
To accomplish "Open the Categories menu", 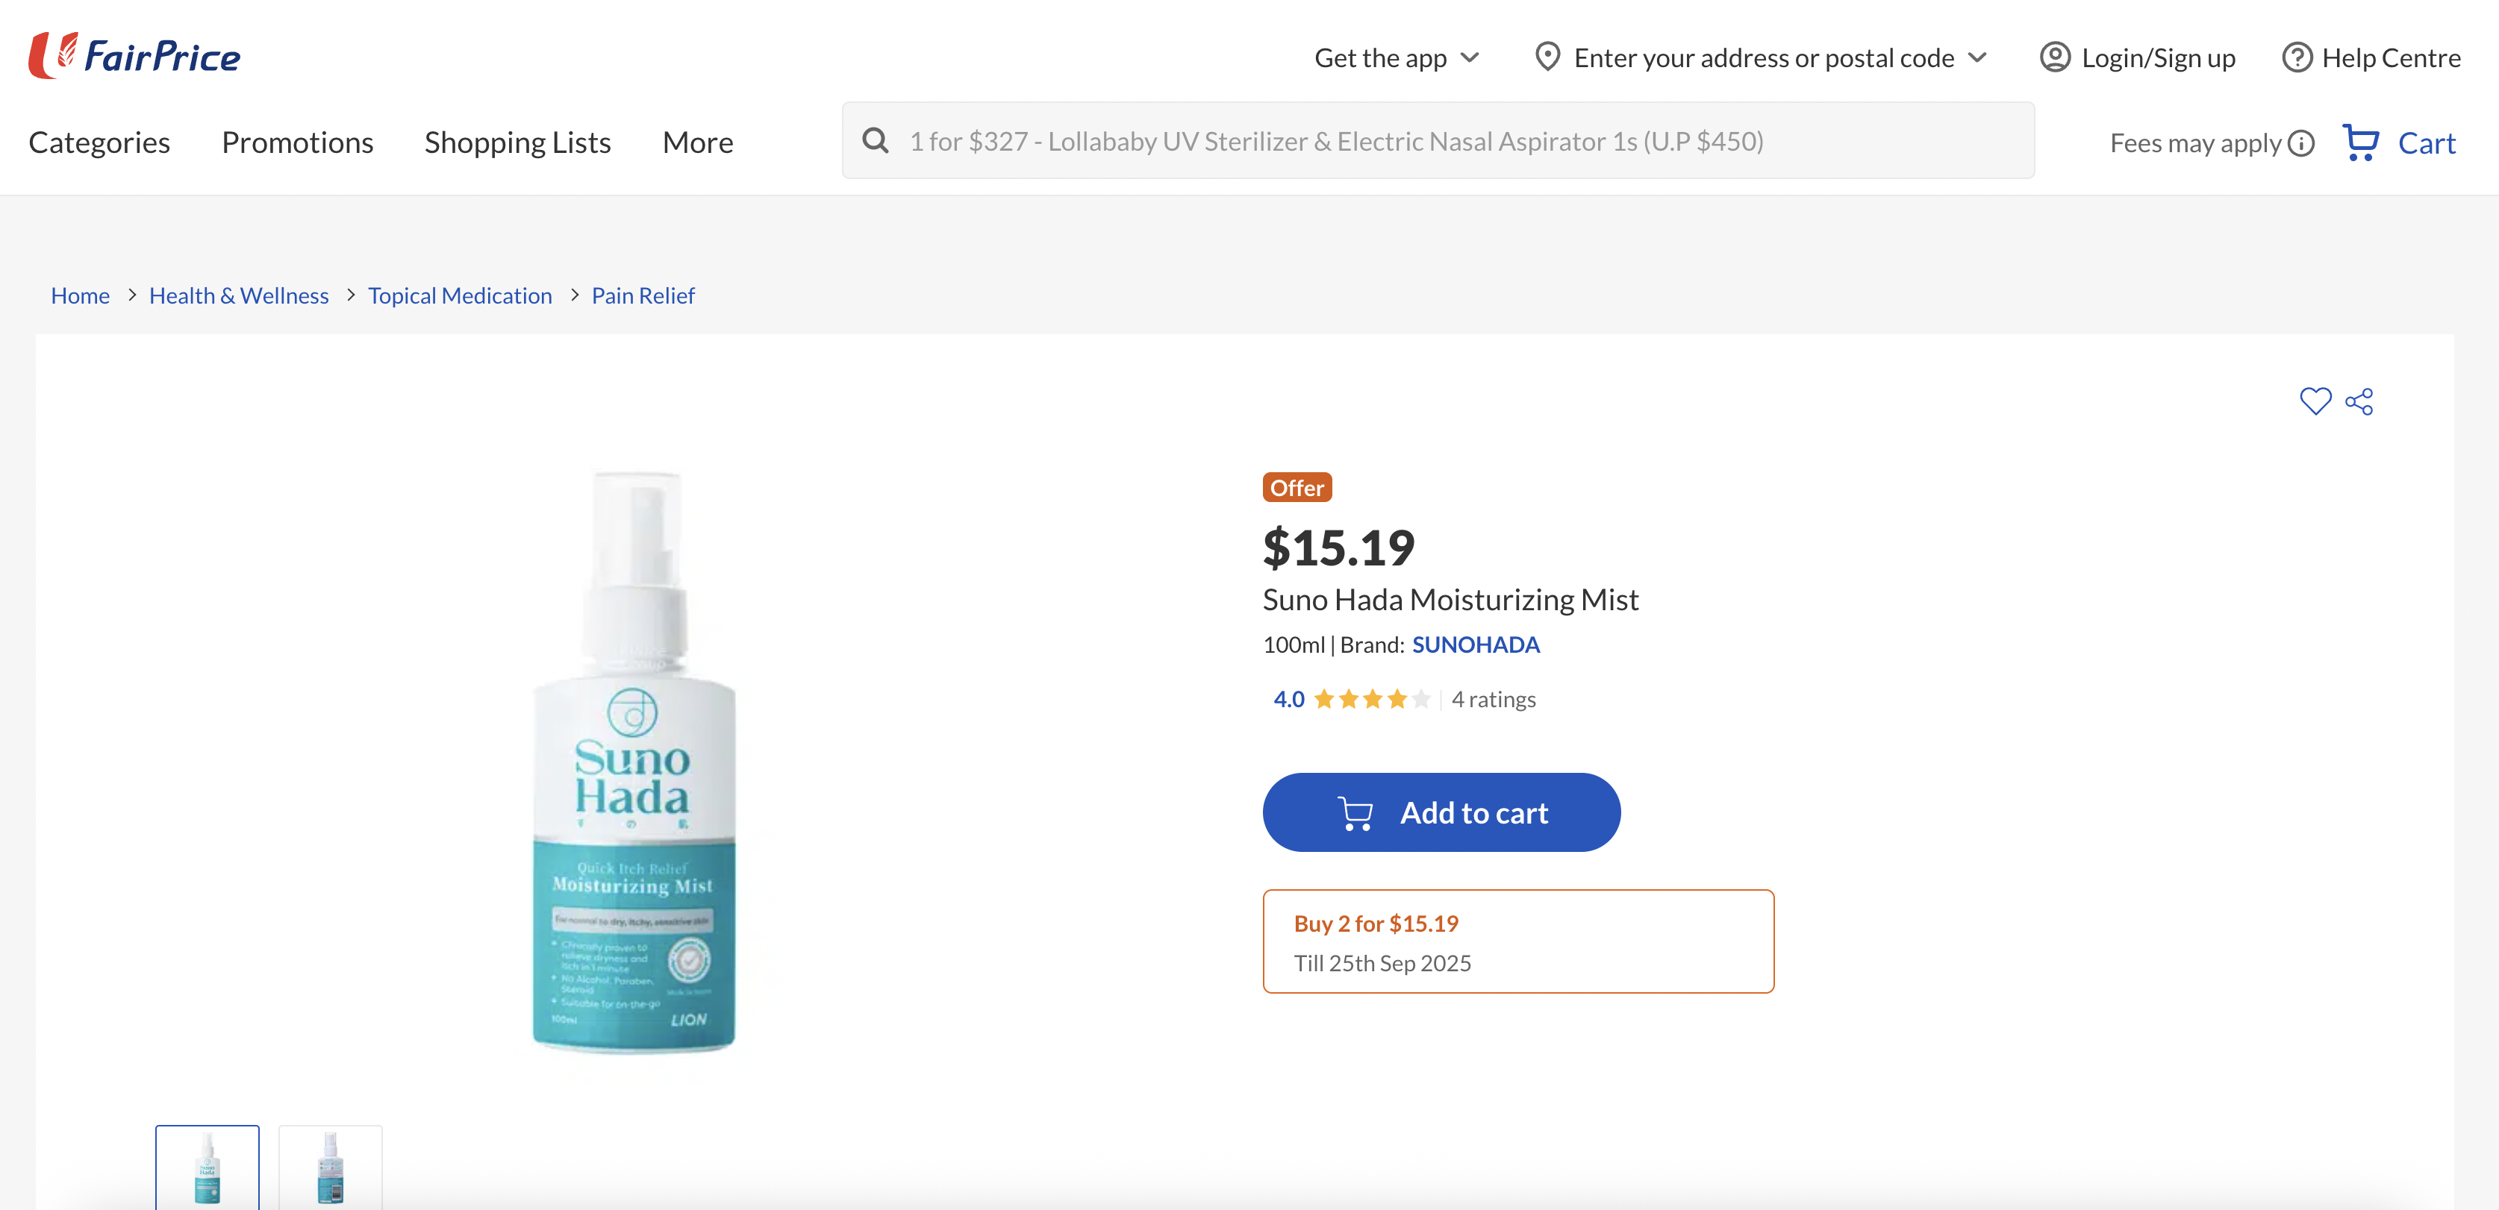I will coord(99,142).
